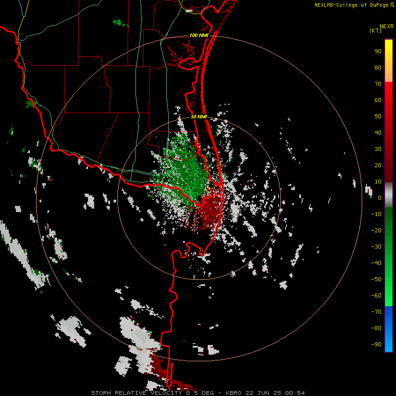Click the '70' value on the velocity scale
Screen dimensions: 396x396
pyautogui.click(x=378, y=84)
